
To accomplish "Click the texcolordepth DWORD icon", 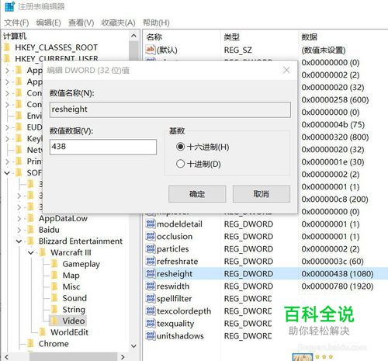I will coord(151,311).
